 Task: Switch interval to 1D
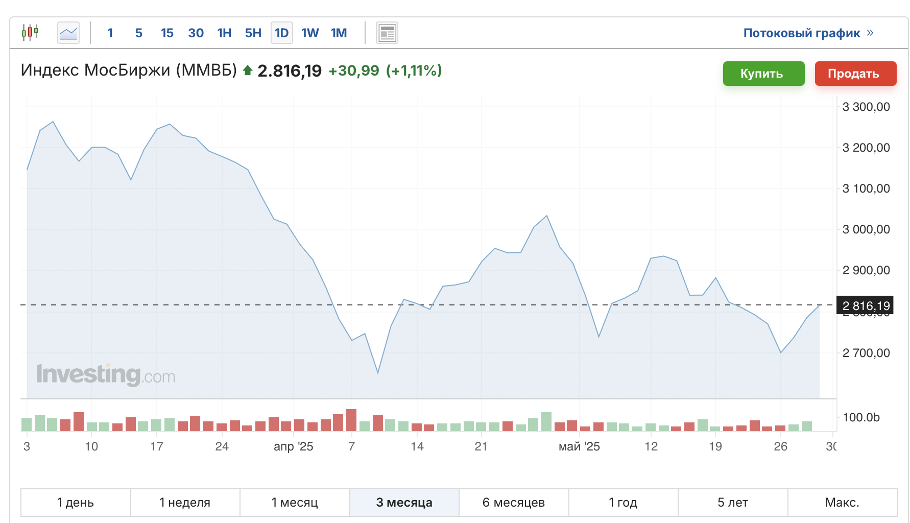click(282, 33)
